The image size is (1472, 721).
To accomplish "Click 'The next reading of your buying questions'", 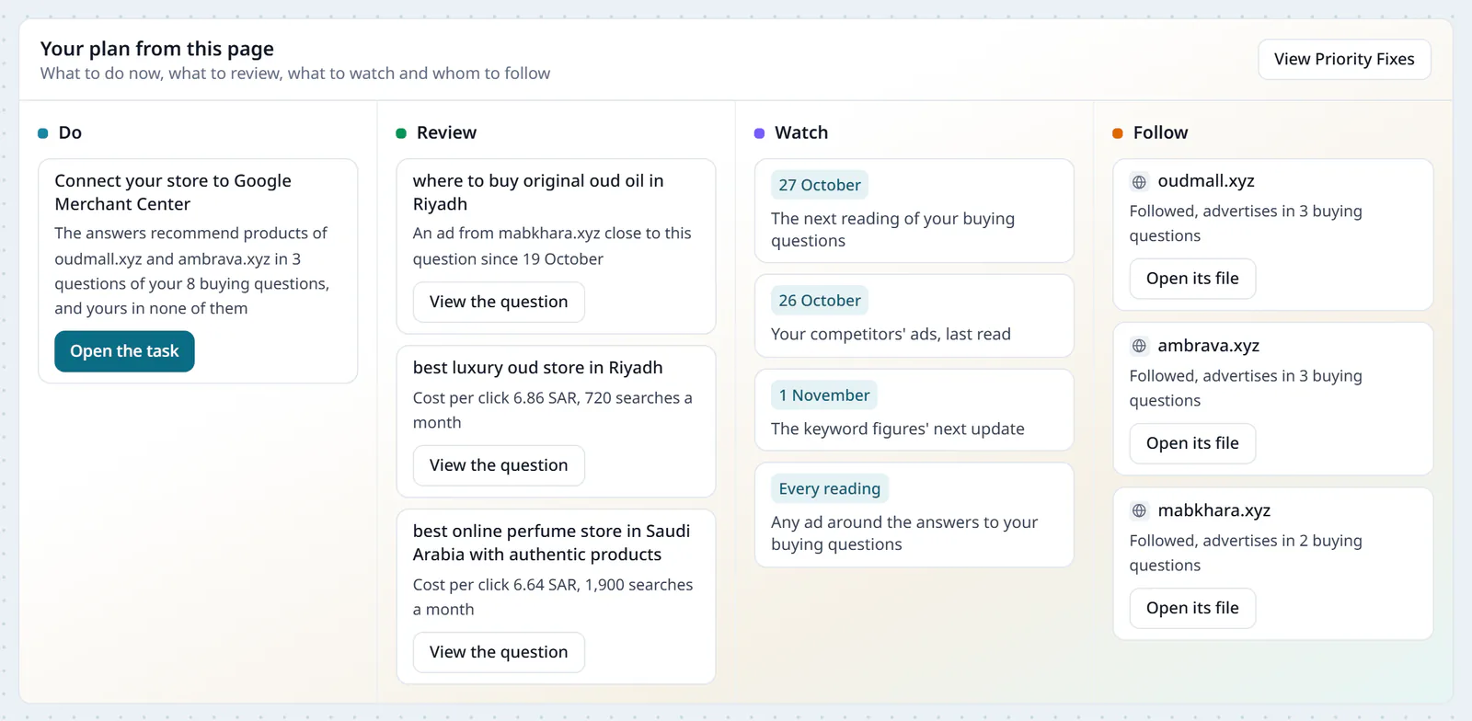I will (x=892, y=230).
